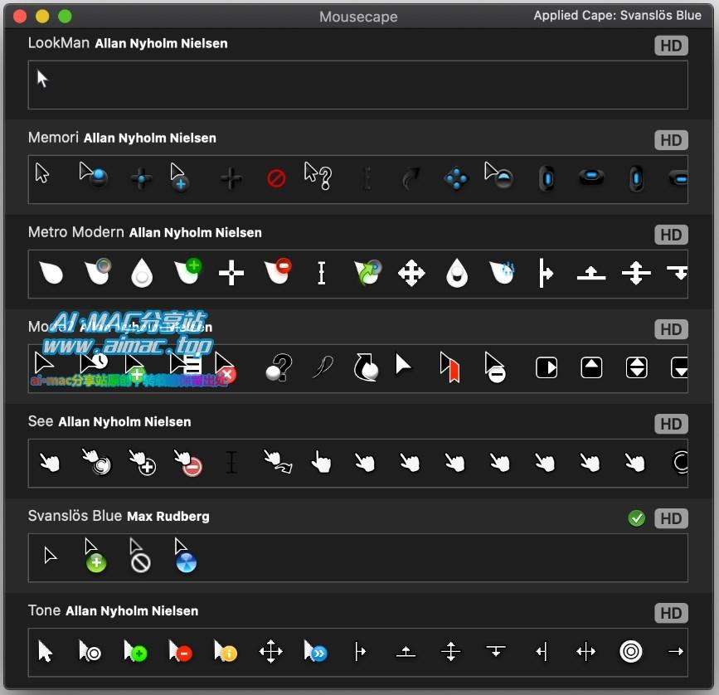Select the Tone arrow with green plus
This screenshot has height=695, width=719.
135,651
